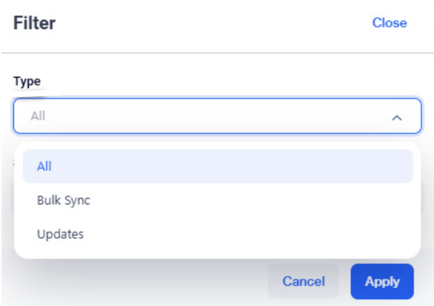Click the Filter heading text

tap(35, 23)
